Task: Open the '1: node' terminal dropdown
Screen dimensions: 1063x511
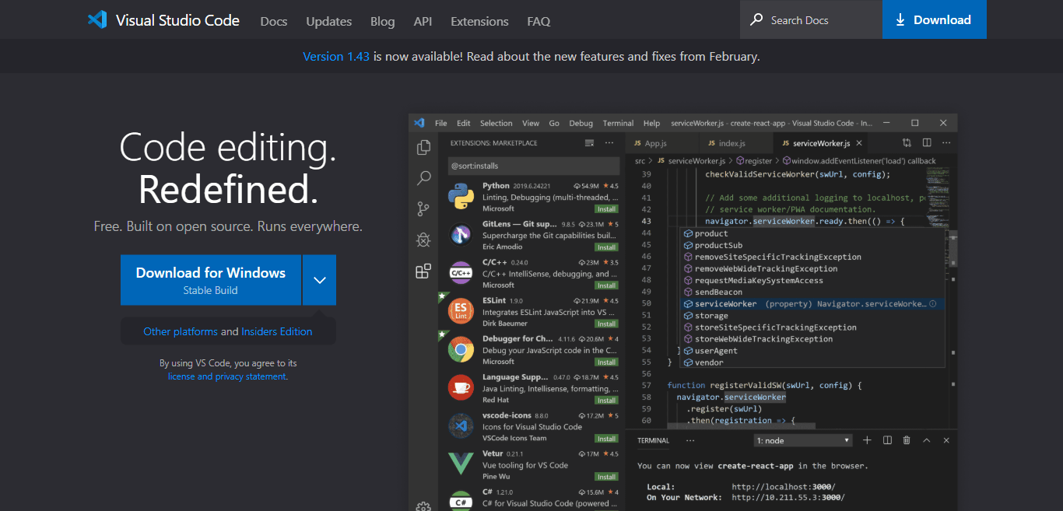Action: pos(802,439)
